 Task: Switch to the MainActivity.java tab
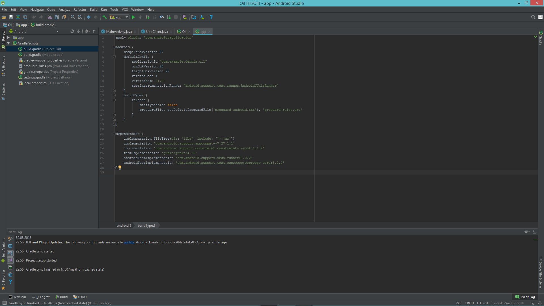point(119,32)
